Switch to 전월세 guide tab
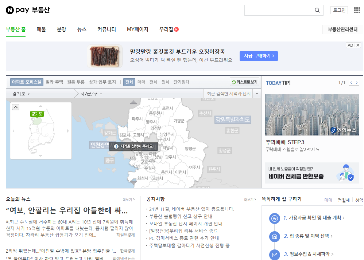The height and width of the screenshot is (260, 364). [344, 200]
